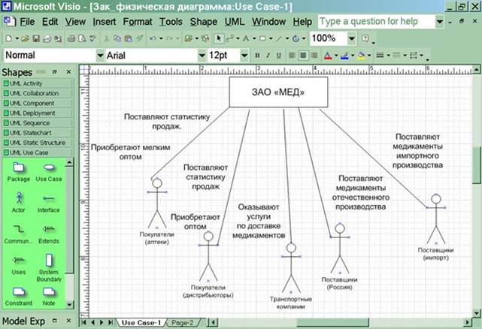
Task: Pick the Uses shape in stencil
Action: 19,265
